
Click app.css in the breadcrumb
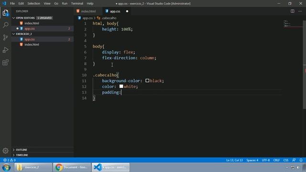(87, 18)
